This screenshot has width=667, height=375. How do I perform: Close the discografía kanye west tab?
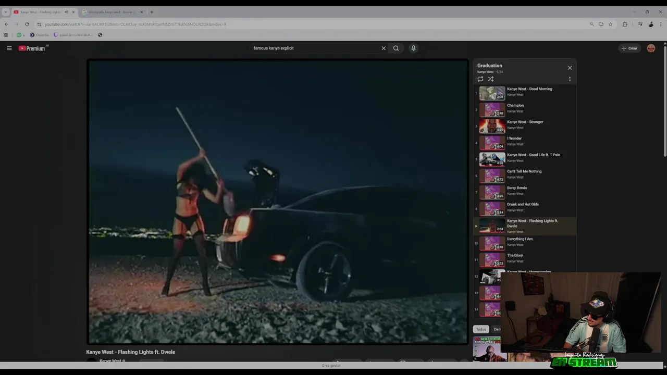click(x=141, y=12)
